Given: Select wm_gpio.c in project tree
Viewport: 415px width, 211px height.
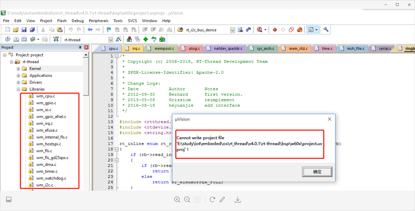Looking at the screenshot, I should pyautogui.click(x=46, y=103).
